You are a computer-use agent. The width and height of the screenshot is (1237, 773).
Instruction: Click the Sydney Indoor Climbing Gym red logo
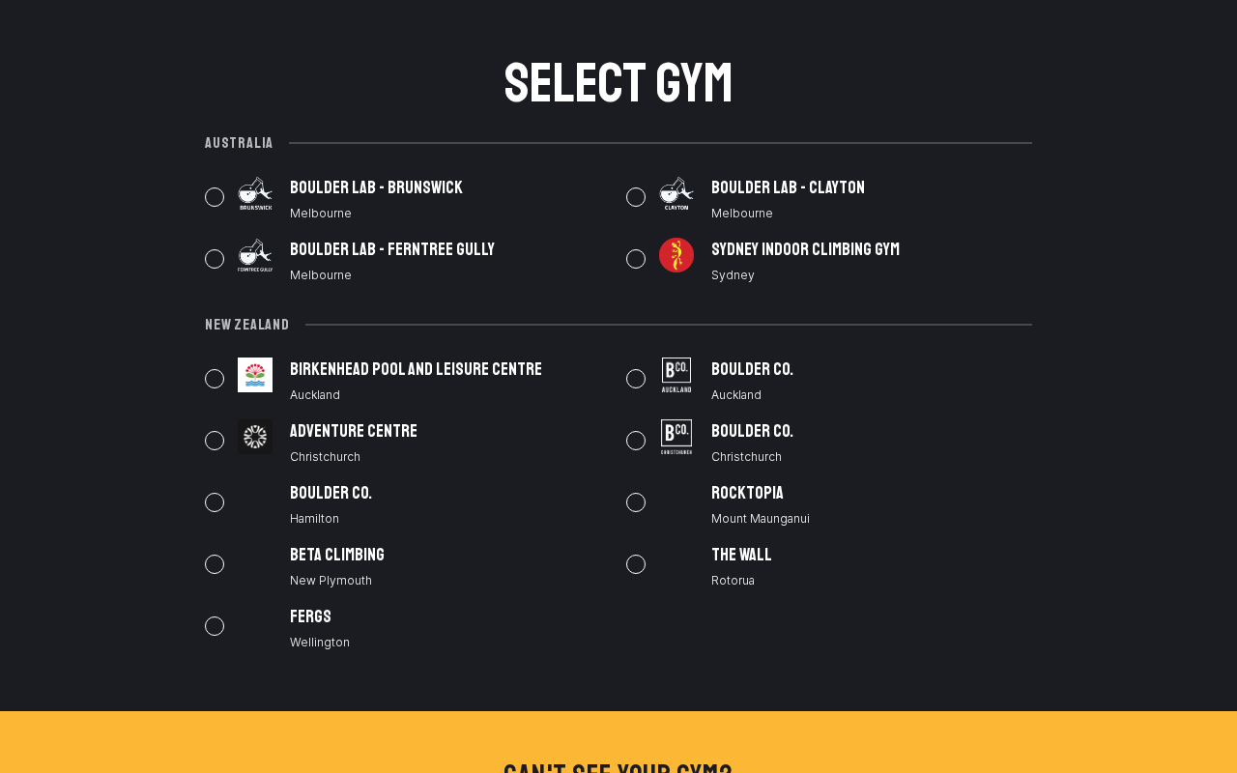coord(676,255)
